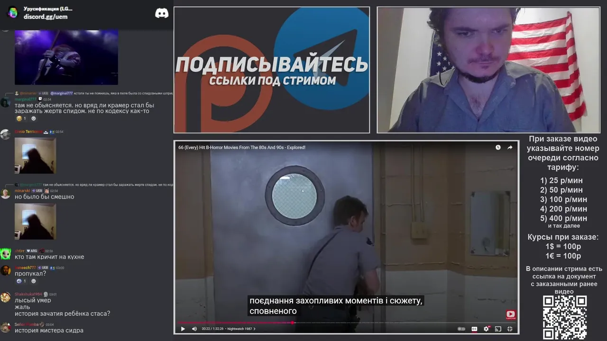Screen dimensions: 607x341
Task: Open the video settings gear
Action: 486,329
